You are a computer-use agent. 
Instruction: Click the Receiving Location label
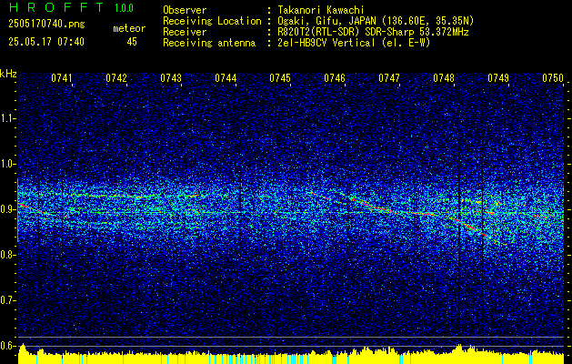[x=212, y=21]
